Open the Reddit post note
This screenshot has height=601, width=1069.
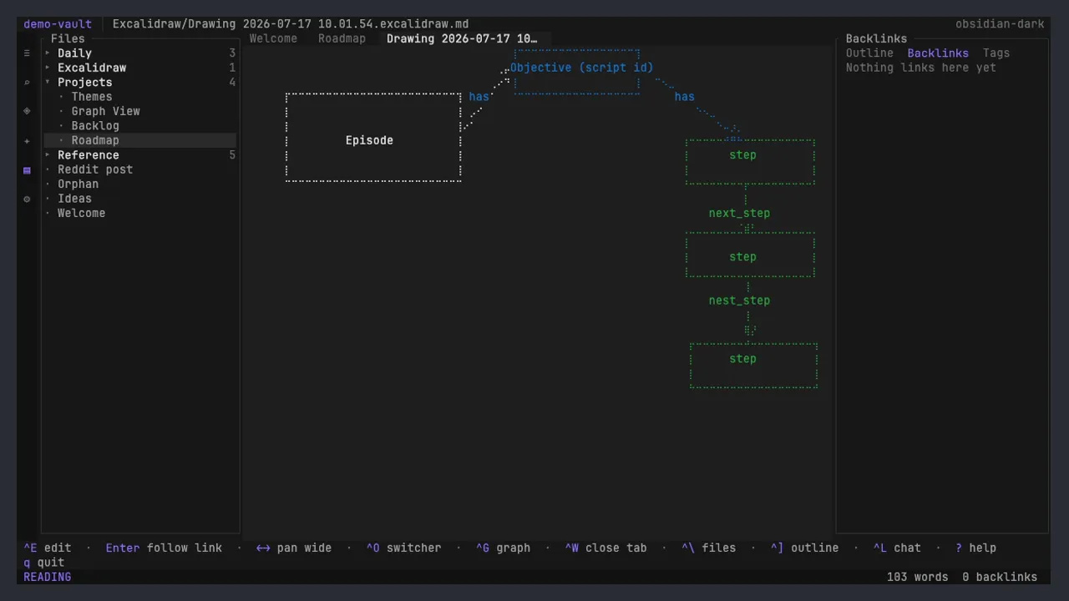click(x=95, y=169)
